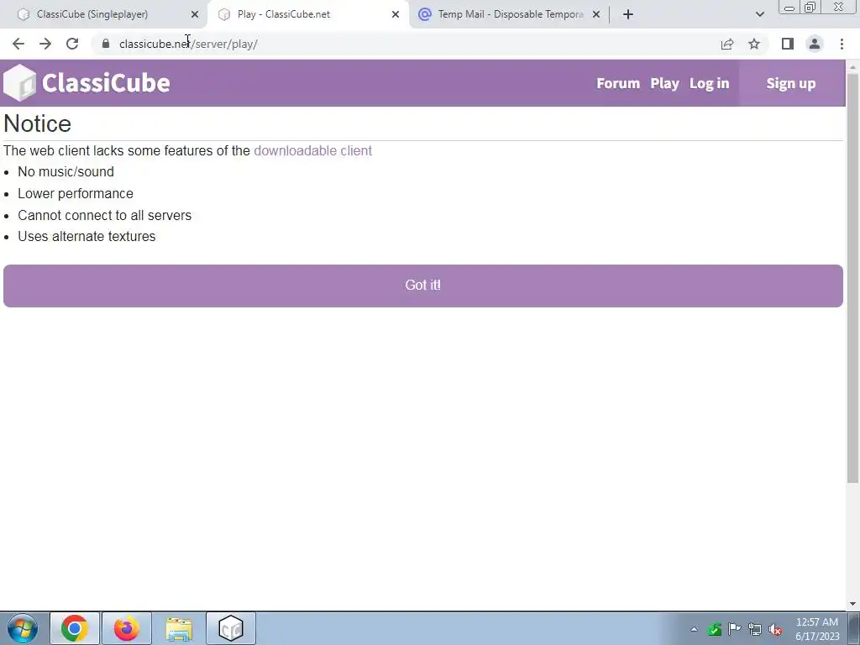Share this page icon in address bar

727,44
